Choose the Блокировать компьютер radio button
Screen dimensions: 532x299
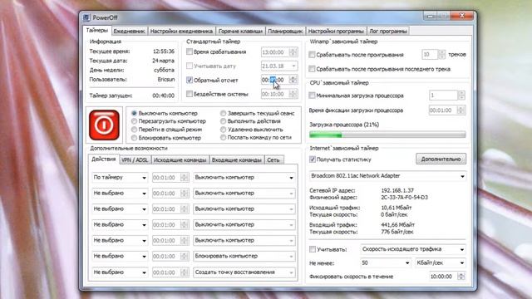[x=135, y=138]
